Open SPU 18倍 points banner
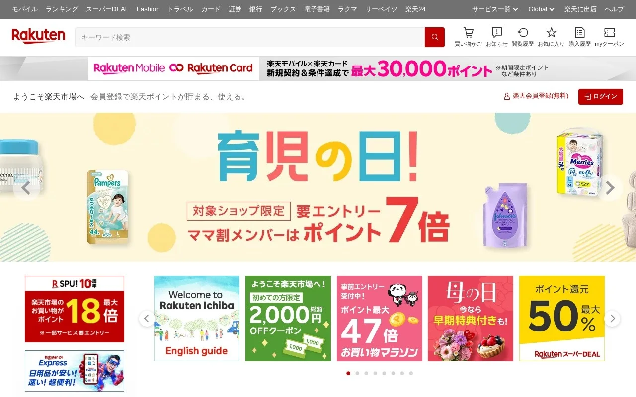Screen dimensions: 636x397 click(x=75, y=309)
